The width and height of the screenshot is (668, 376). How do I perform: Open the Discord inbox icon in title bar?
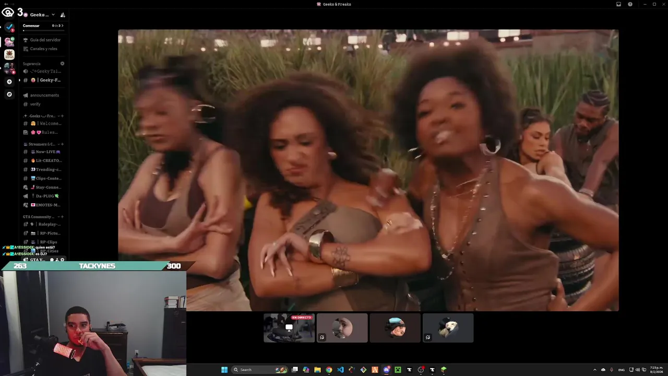tap(618, 4)
